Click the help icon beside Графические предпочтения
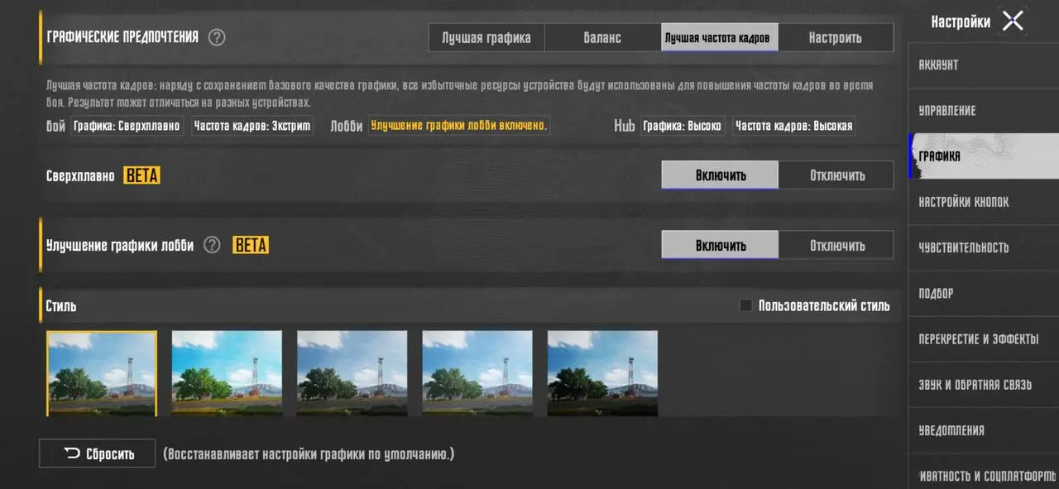The width and height of the screenshot is (1059, 489). (217, 37)
